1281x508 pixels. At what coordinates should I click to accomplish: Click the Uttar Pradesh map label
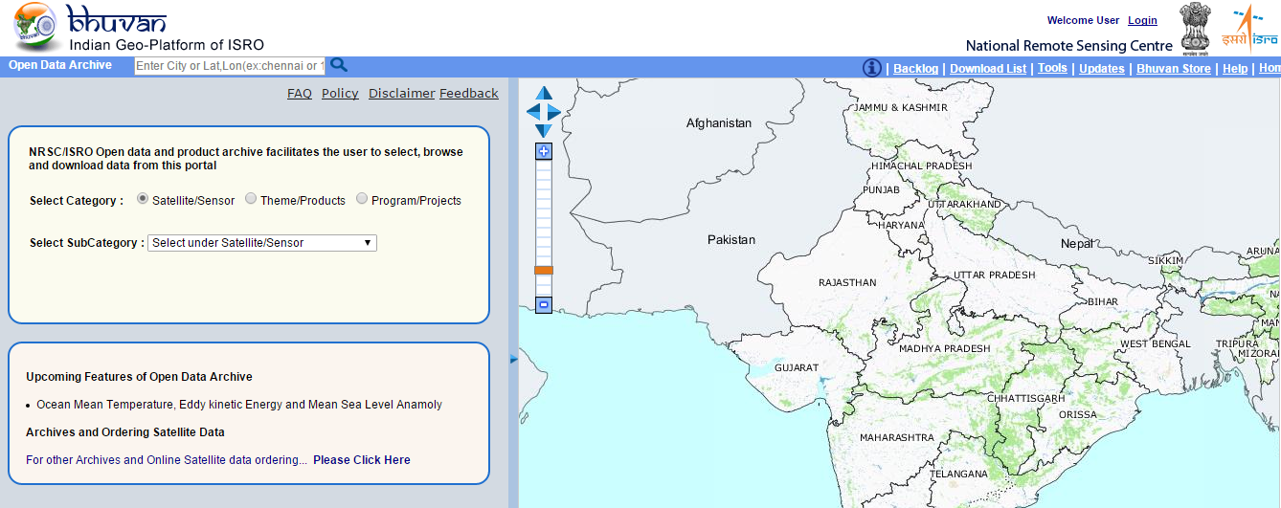tap(995, 276)
